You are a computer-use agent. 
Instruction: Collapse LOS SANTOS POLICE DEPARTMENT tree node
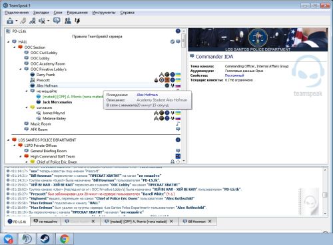click(x=9, y=140)
